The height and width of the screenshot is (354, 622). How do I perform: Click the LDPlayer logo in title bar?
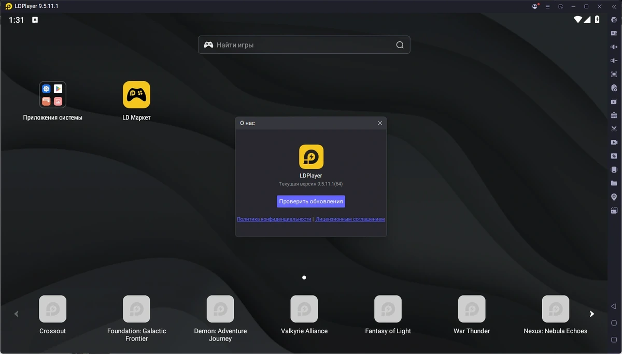click(x=8, y=6)
